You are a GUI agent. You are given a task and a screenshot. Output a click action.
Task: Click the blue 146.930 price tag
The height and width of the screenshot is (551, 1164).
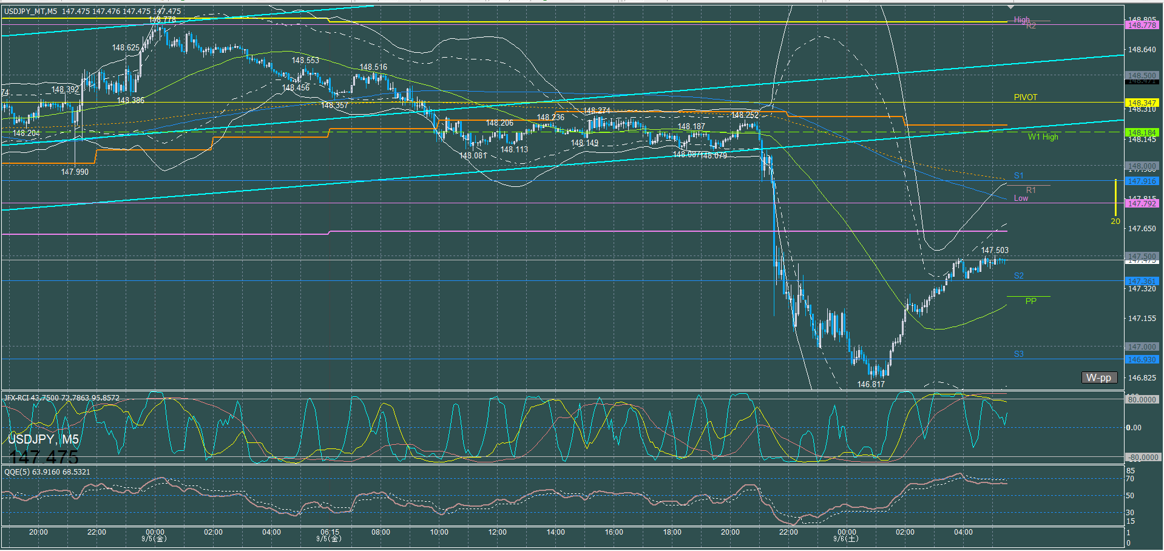[x=1141, y=360]
